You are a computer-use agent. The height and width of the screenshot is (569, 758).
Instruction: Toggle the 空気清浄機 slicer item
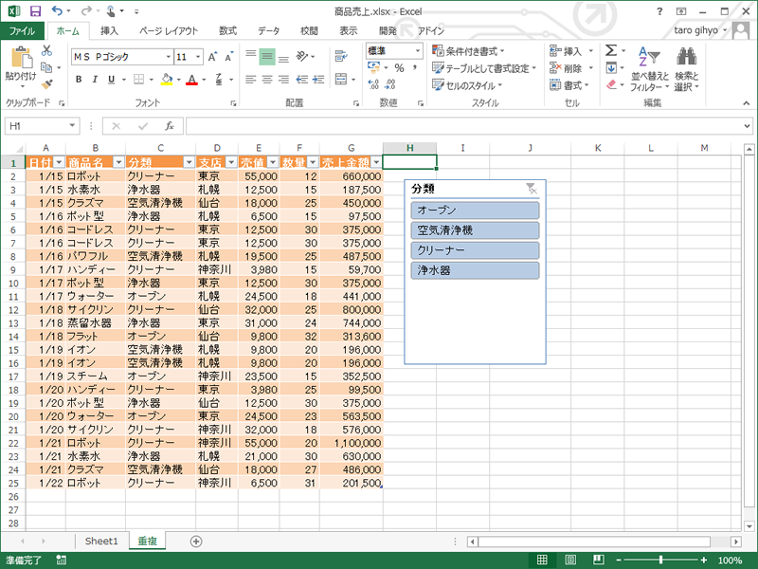pyautogui.click(x=476, y=230)
